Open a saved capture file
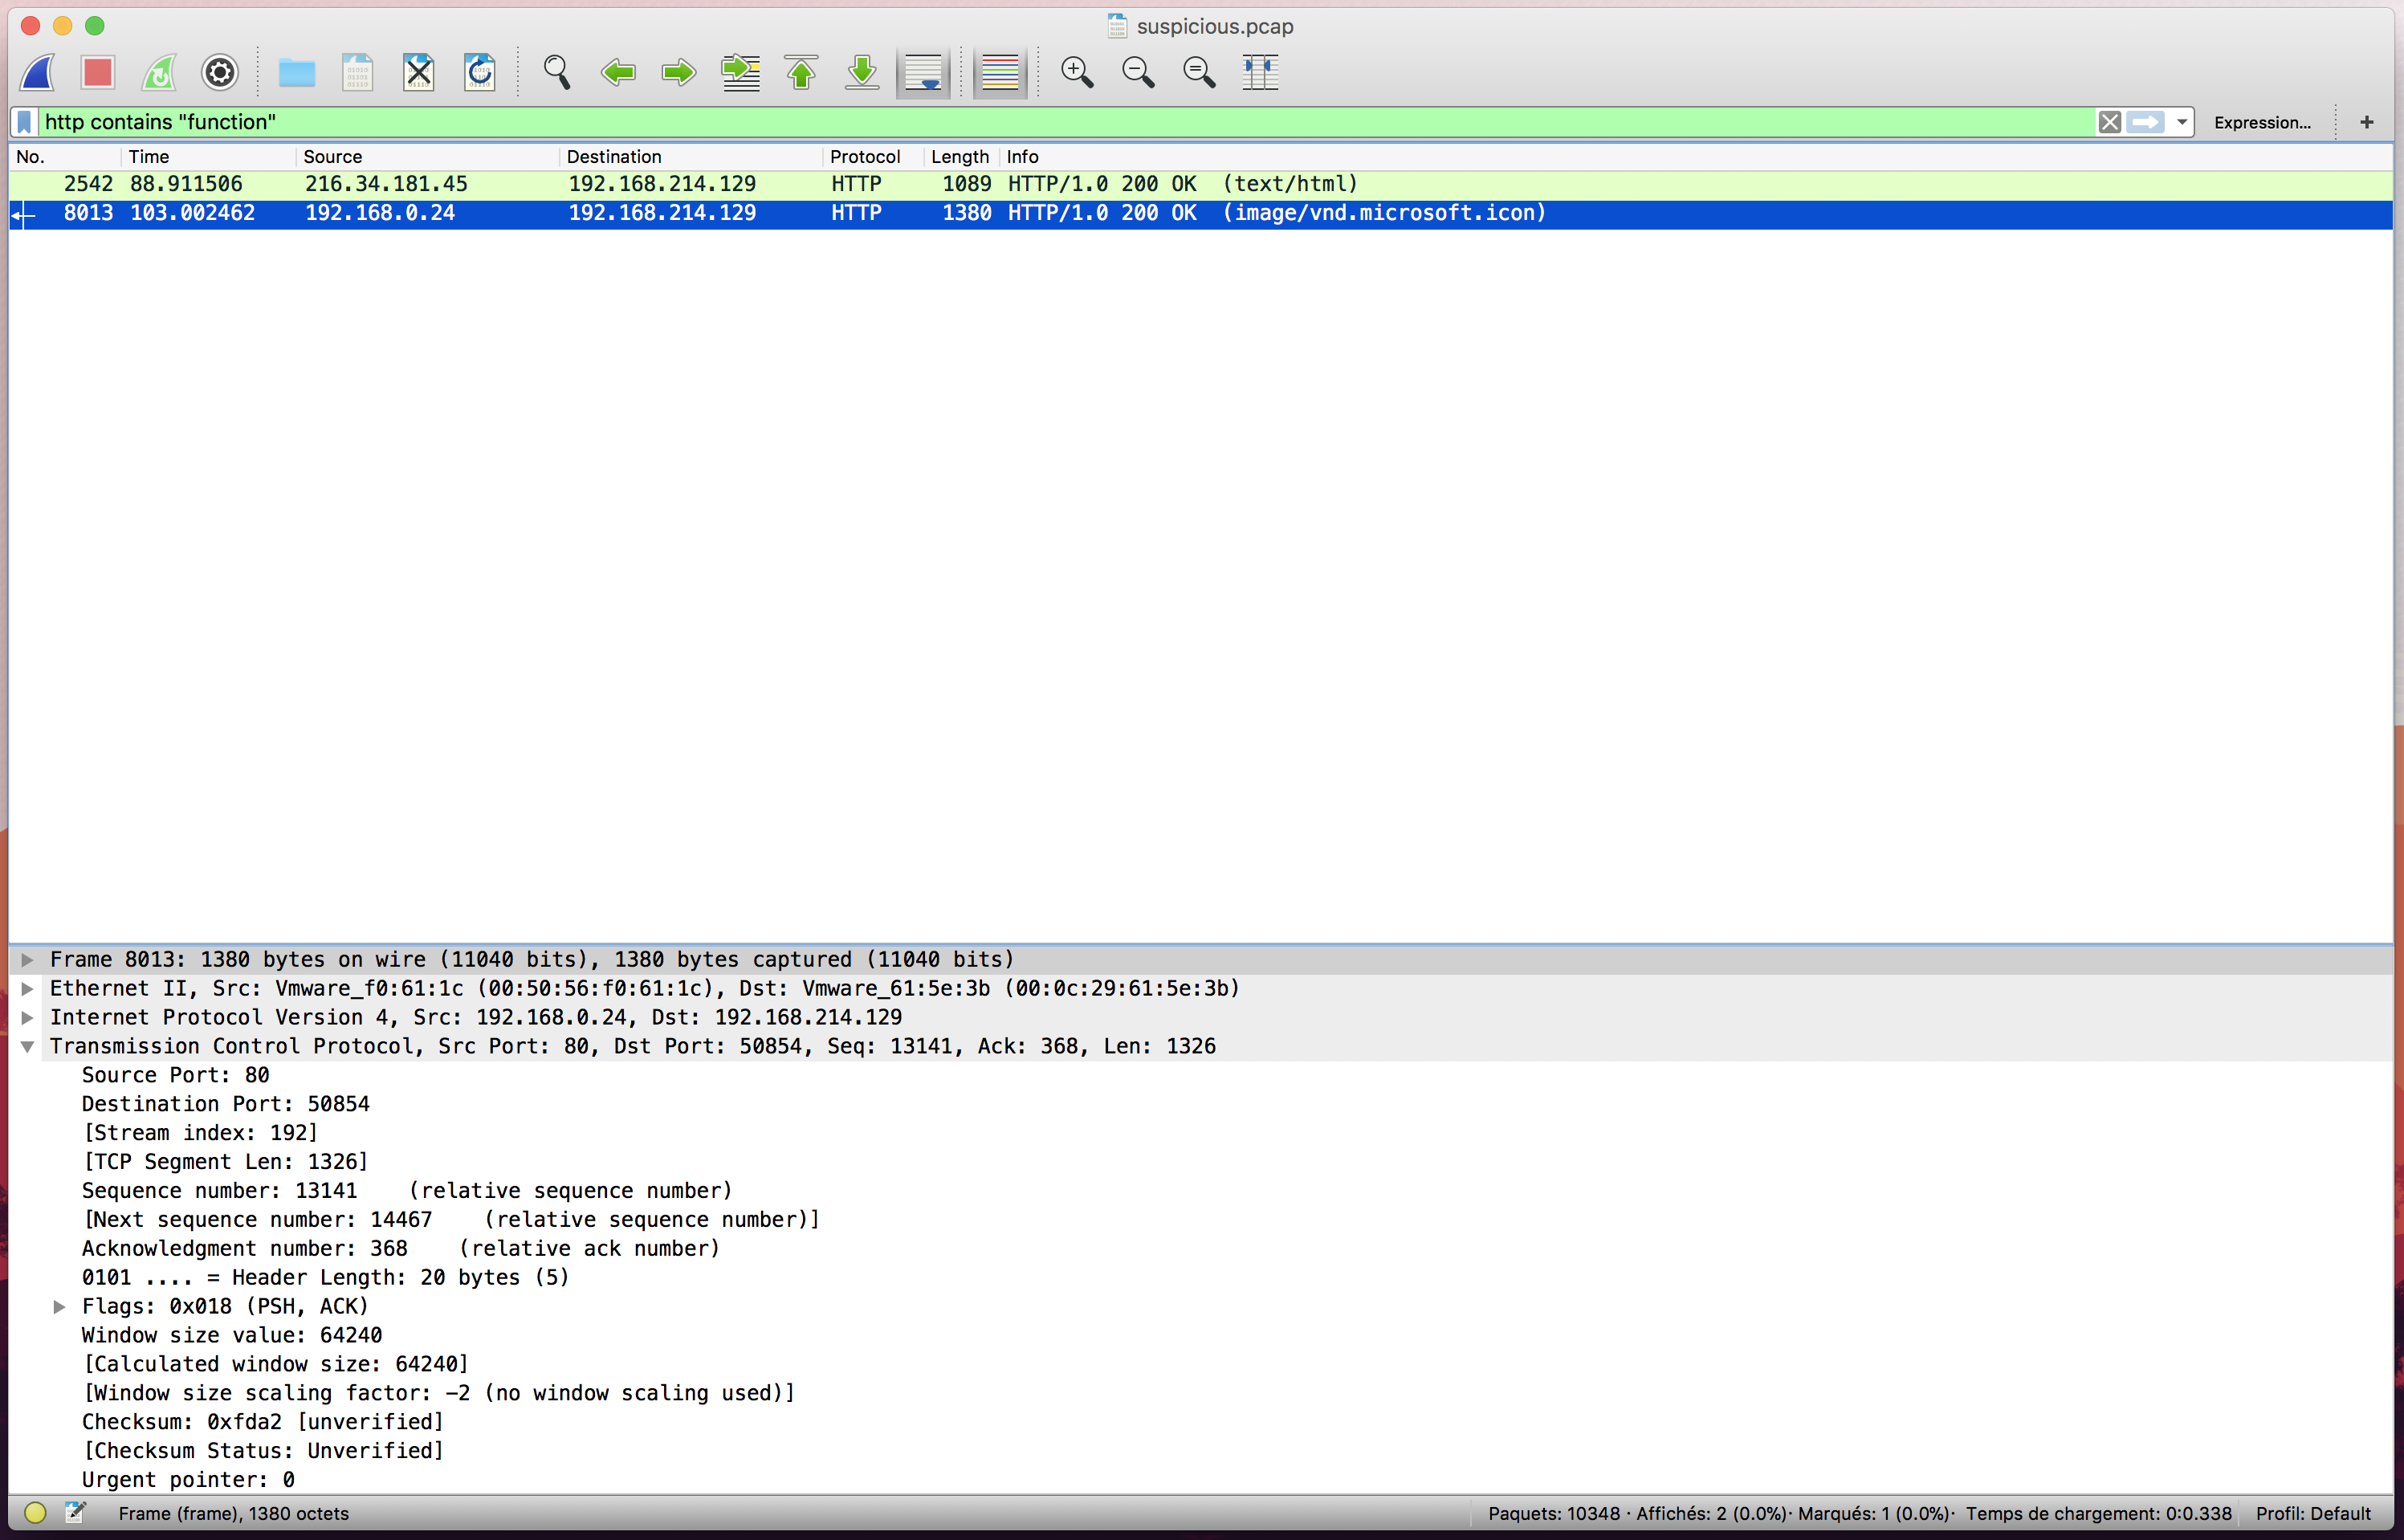The width and height of the screenshot is (2404, 1540). coord(296,72)
